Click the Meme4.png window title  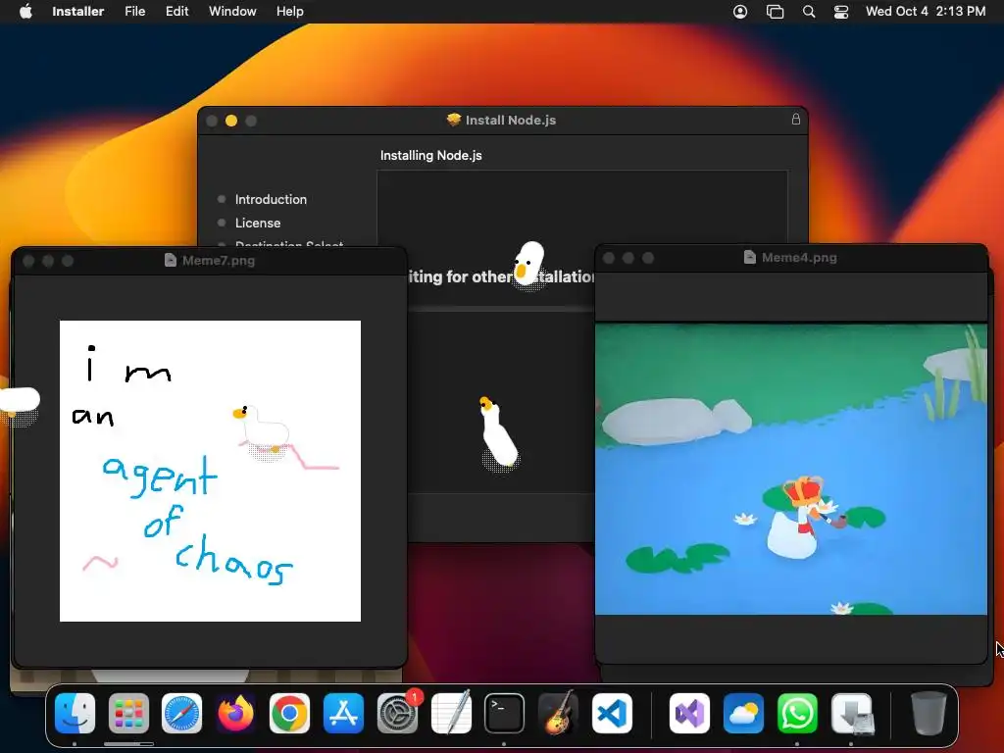click(799, 258)
